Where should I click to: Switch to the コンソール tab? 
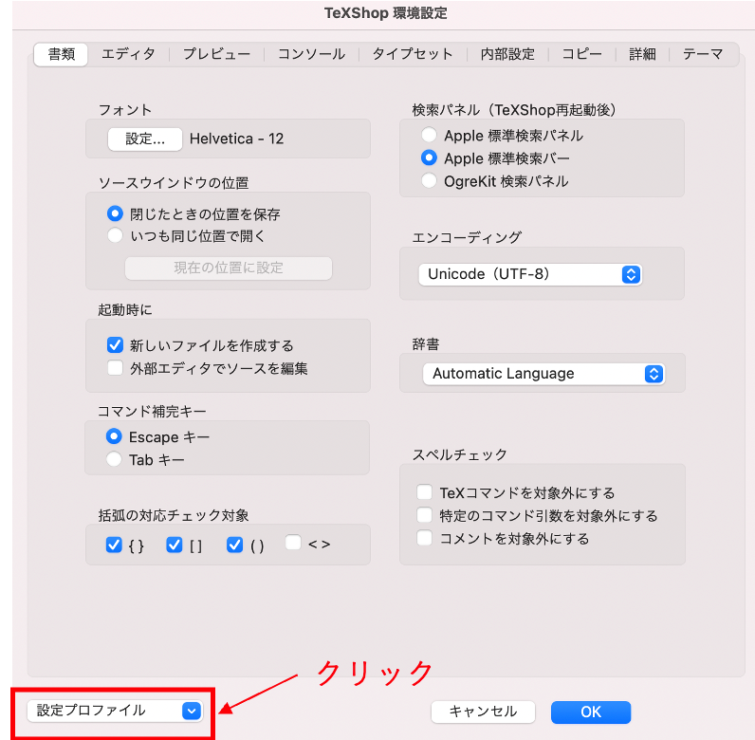[x=311, y=54]
